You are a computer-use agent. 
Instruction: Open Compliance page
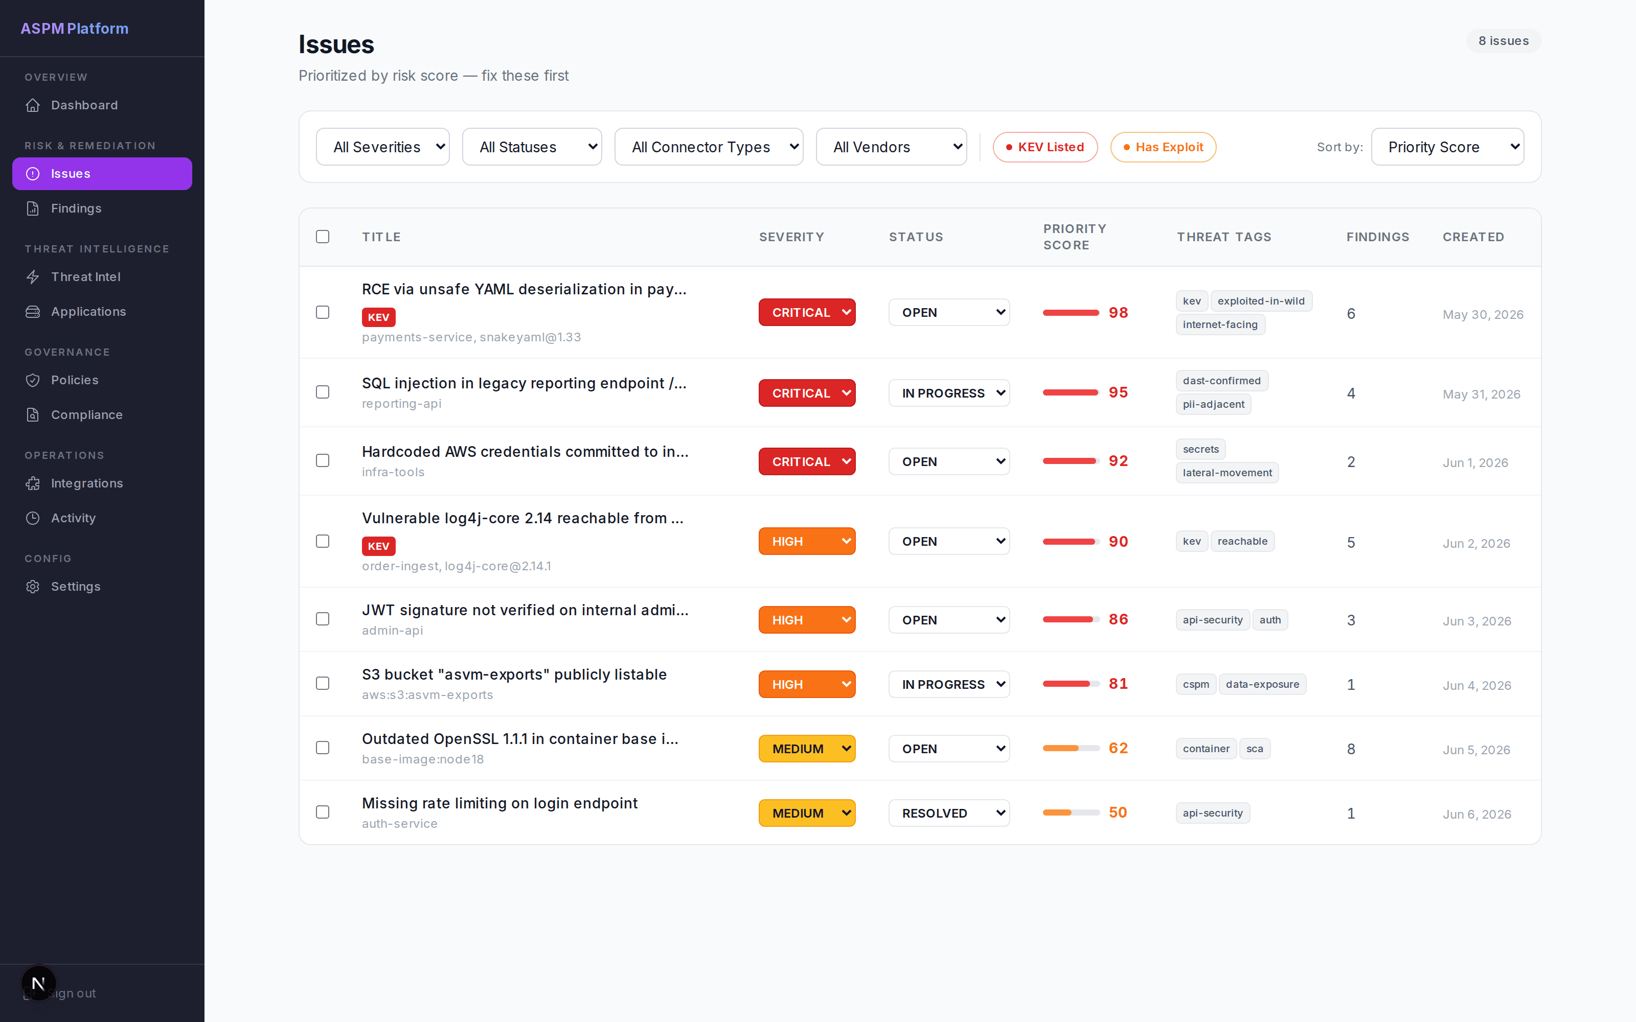(x=102, y=415)
